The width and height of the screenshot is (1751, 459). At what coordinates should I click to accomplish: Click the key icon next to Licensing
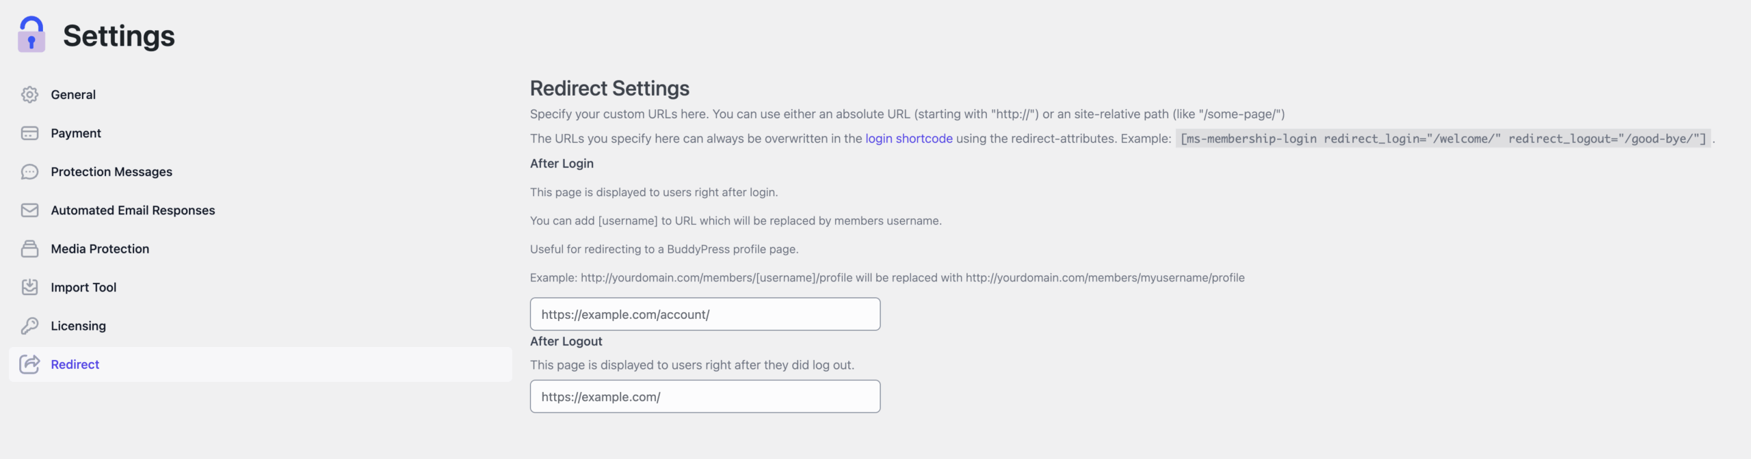[x=30, y=325]
